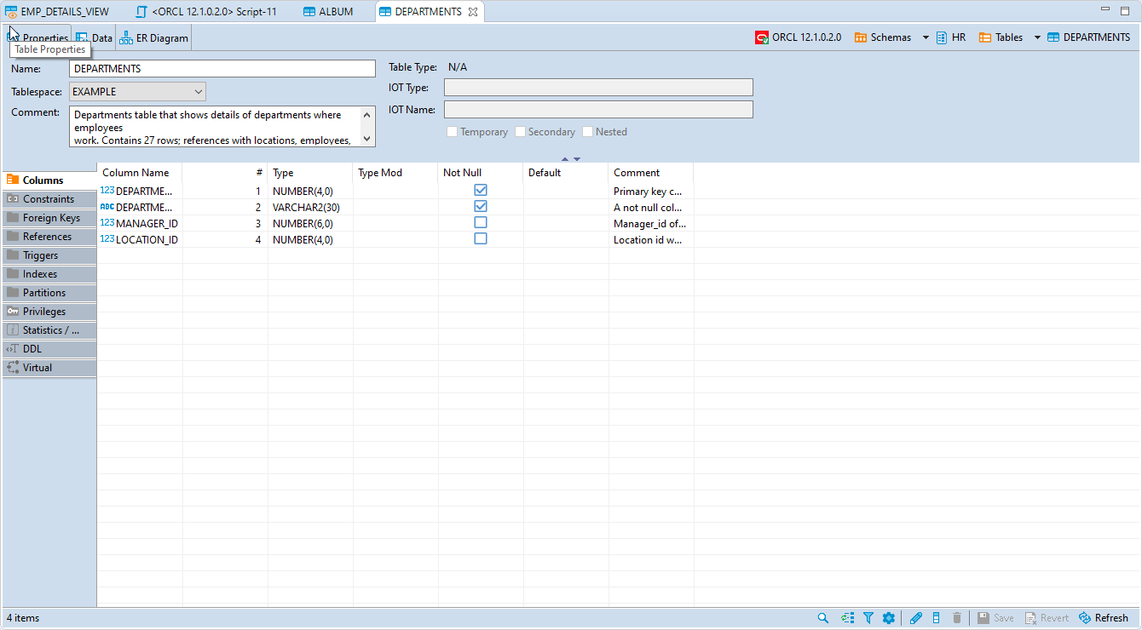Enable the Temporary checkbox
The width and height of the screenshot is (1142, 630).
(x=452, y=131)
